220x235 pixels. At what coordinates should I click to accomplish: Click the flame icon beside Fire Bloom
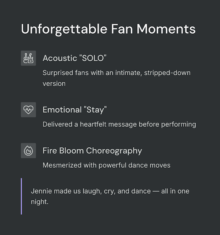pyautogui.click(x=28, y=150)
